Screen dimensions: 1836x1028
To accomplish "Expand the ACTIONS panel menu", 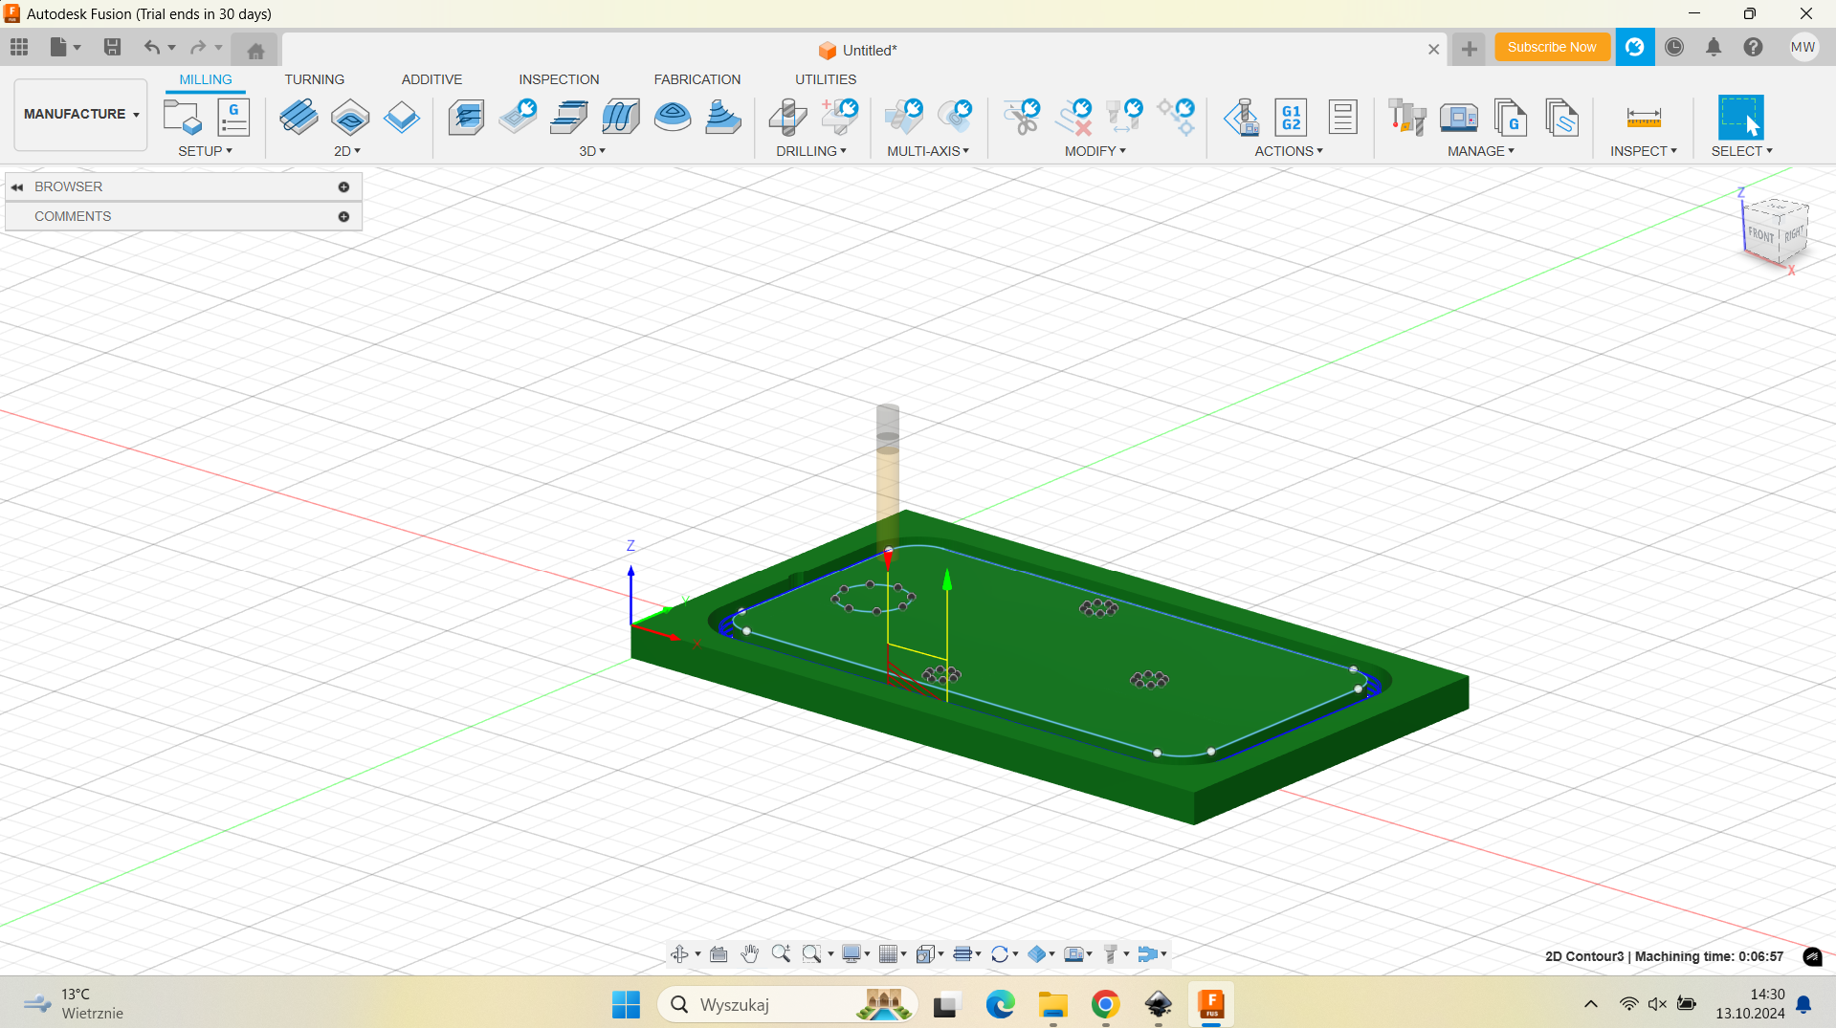I will click(1289, 151).
